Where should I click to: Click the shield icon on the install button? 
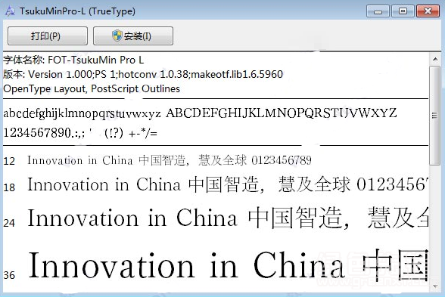point(117,36)
